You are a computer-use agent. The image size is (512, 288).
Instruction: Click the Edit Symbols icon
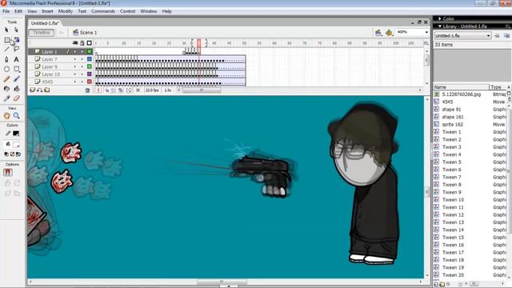[x=389, y=32]
